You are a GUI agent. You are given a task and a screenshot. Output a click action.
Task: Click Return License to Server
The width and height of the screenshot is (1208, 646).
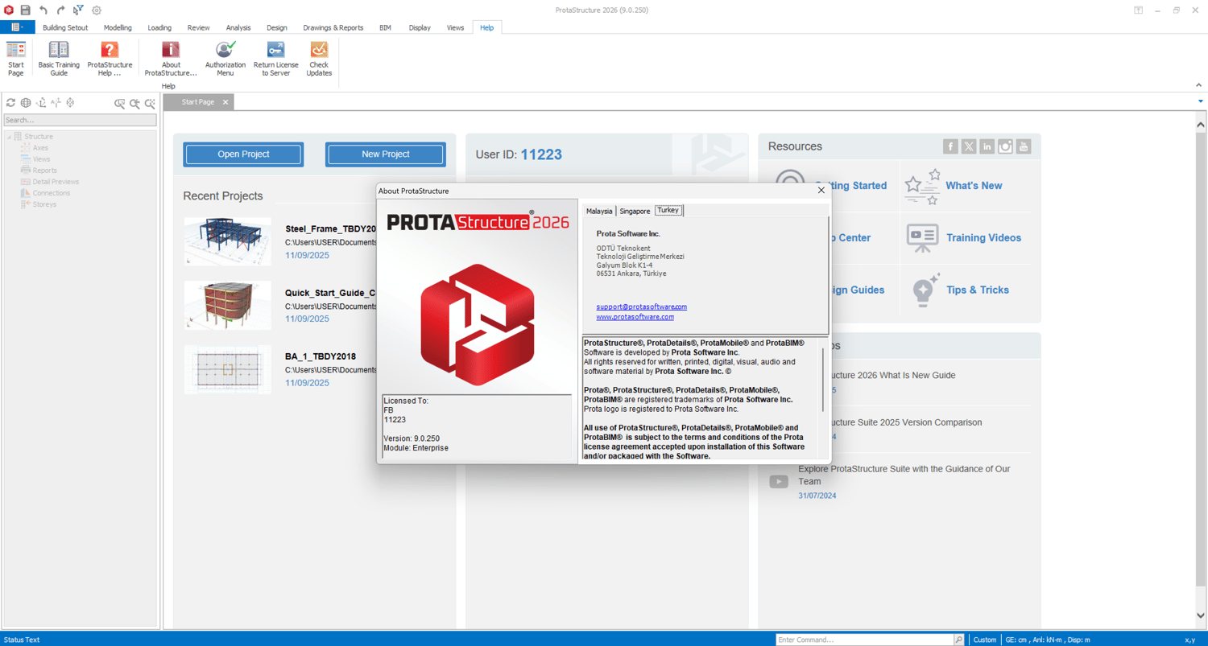point(275,60)
